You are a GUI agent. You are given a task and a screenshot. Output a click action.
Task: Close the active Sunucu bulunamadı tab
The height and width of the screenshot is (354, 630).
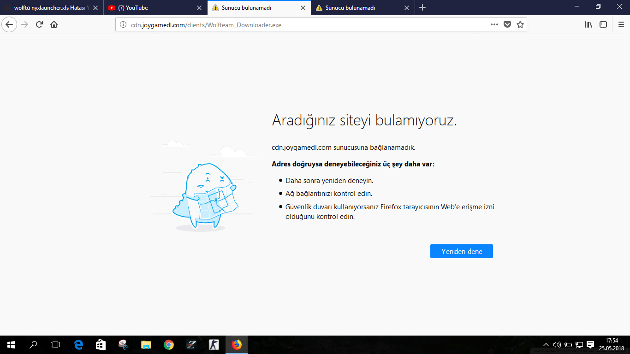coord(303,8)
